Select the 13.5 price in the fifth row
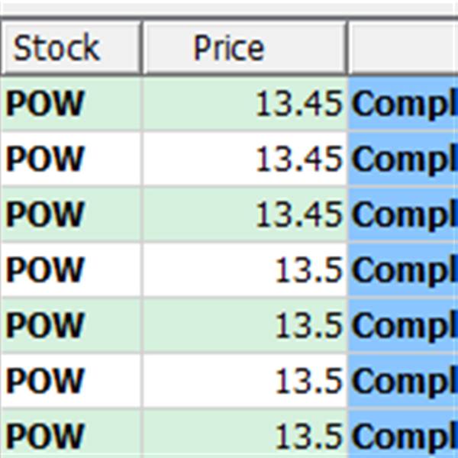 click(x=245, y=325)
